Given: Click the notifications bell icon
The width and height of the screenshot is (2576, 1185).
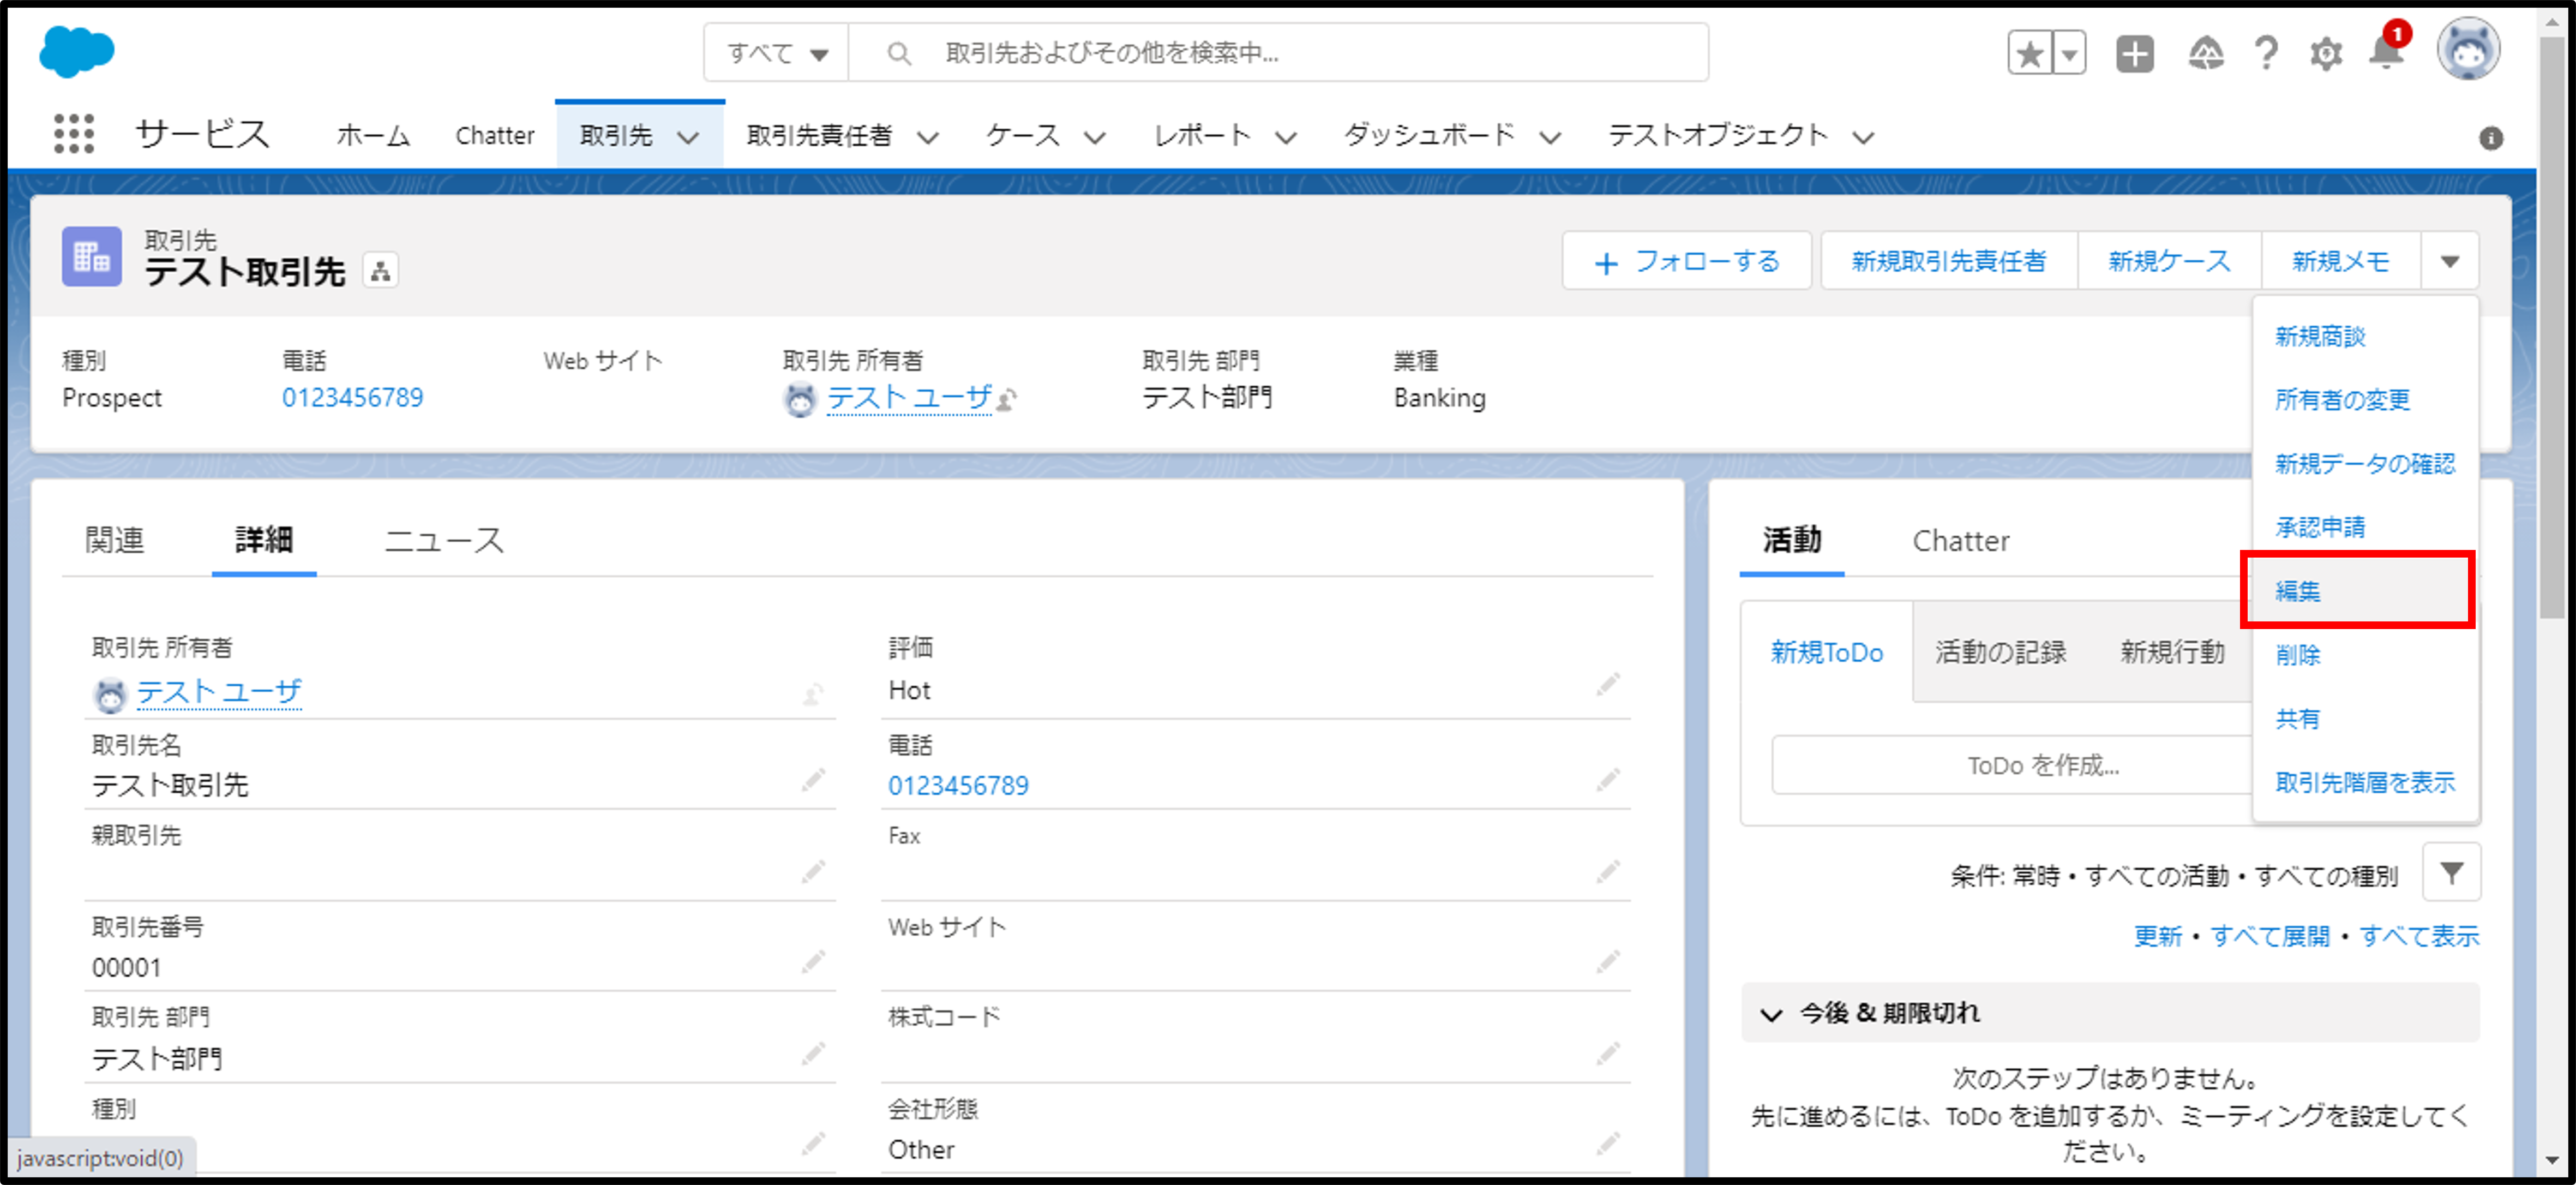Looking at the screenshot, I should 2386,53.
